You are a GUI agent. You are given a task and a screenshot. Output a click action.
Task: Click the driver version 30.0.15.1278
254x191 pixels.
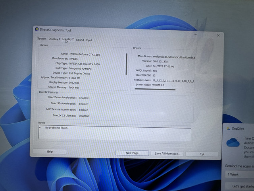coord(160,61)
